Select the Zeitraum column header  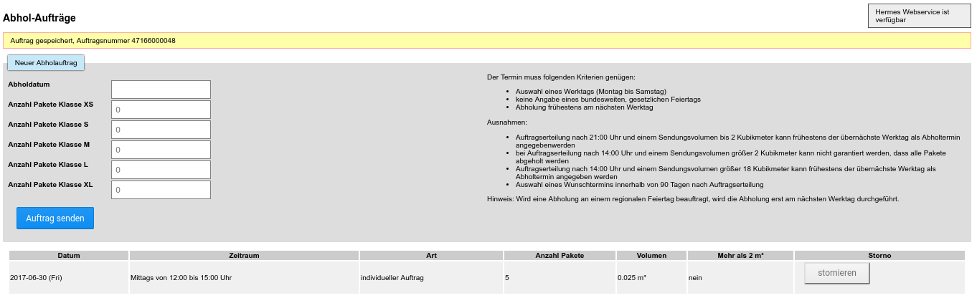pos(244,255)
